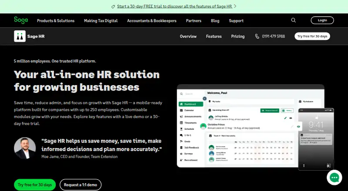This screenshot has height=191, width=348.
Task: Click the green Request time off button in preview
Action: coord(270,110)
